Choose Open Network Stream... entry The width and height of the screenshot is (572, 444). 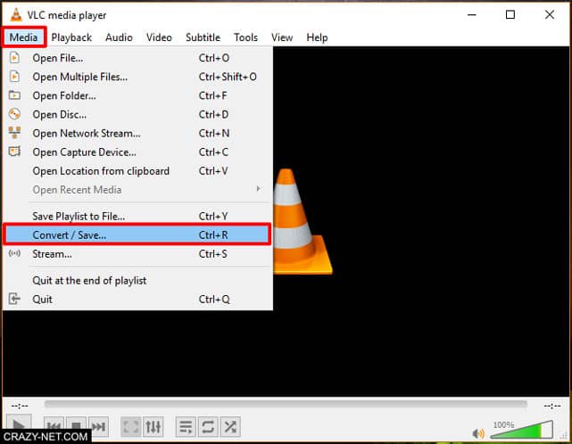(137, 134)
